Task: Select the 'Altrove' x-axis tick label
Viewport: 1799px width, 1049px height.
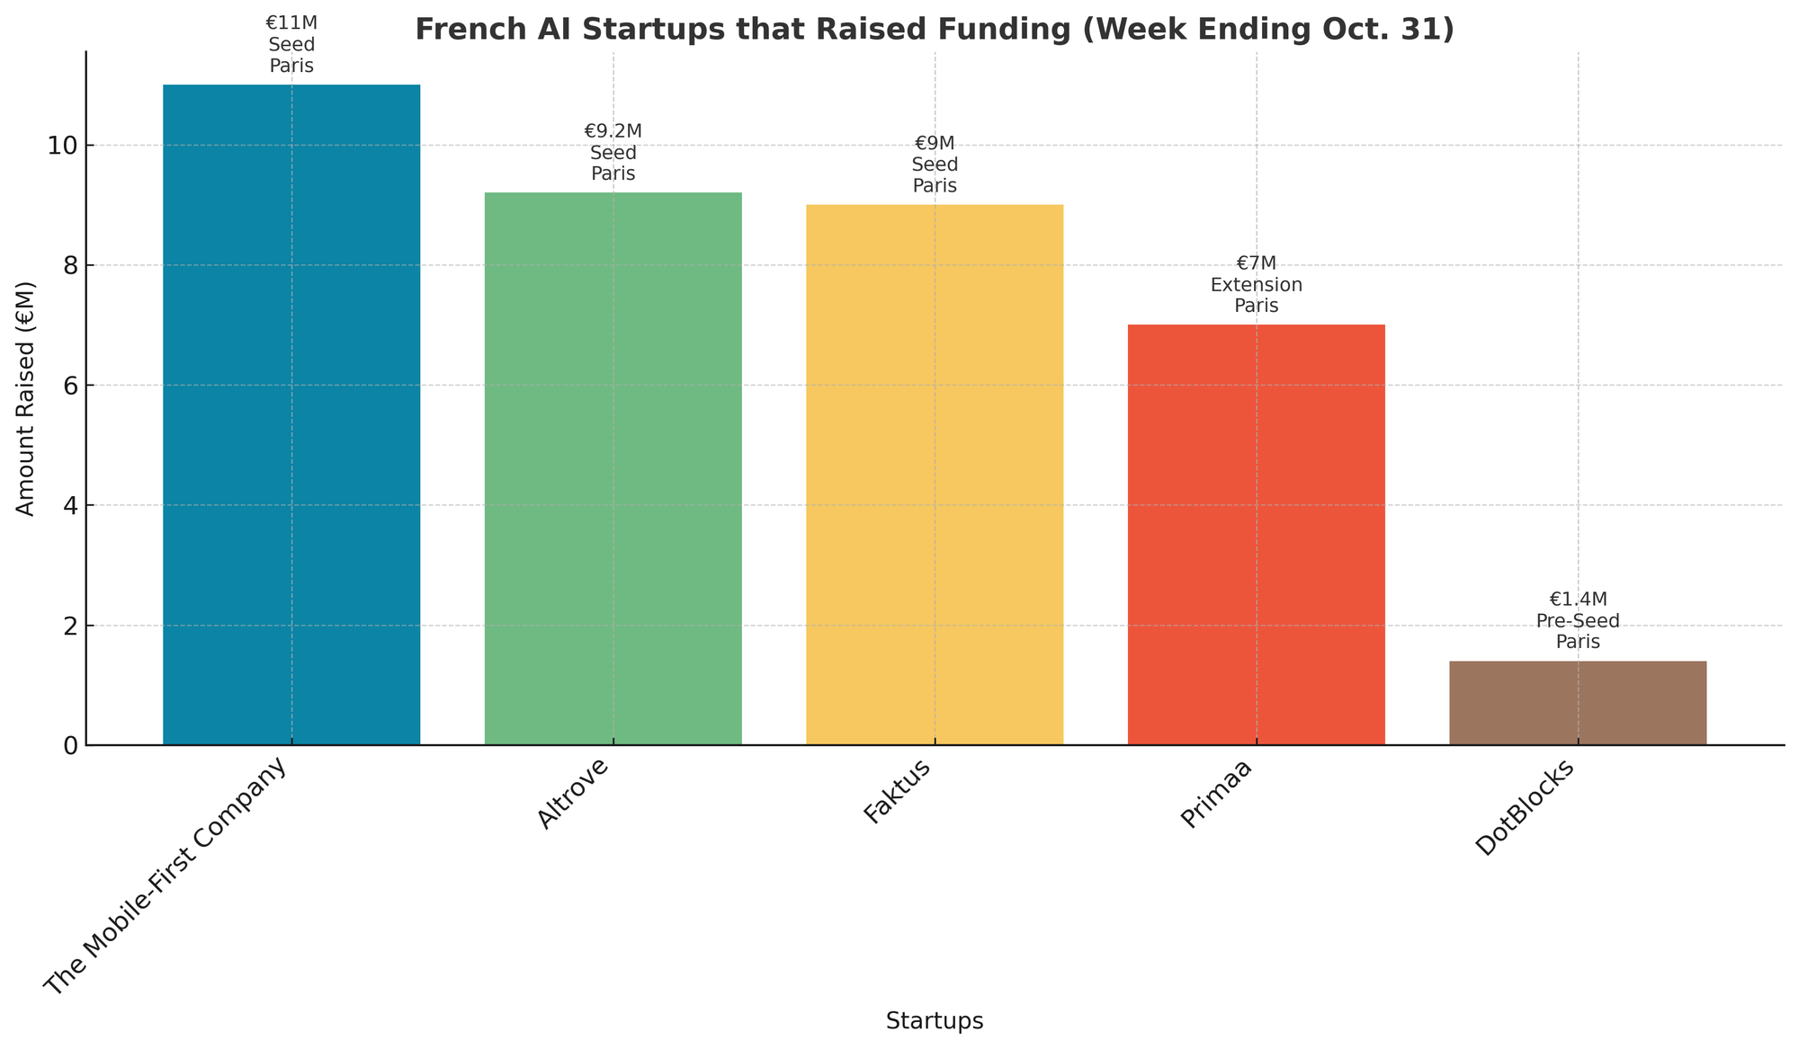Action: point(573,794)
